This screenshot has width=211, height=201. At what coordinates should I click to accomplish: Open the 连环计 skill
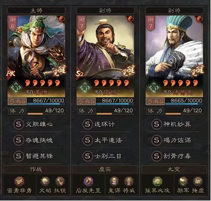(105, 124)
